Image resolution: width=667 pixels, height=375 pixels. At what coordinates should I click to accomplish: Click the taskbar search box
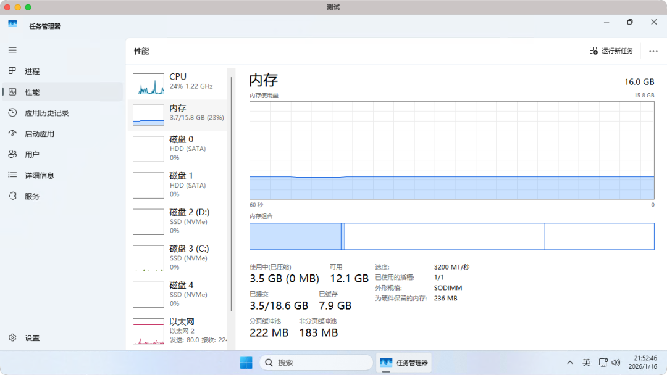click(x=315, y=362)
